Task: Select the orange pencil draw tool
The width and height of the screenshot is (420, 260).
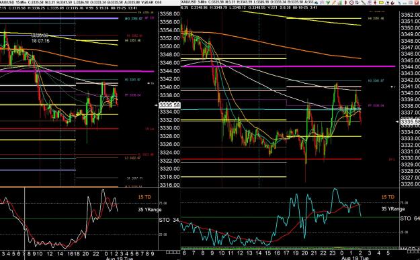Action: [334, 3]
